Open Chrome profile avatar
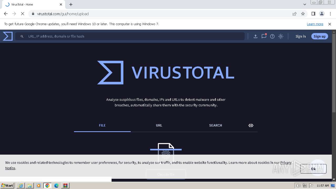 tap(322, 14)
